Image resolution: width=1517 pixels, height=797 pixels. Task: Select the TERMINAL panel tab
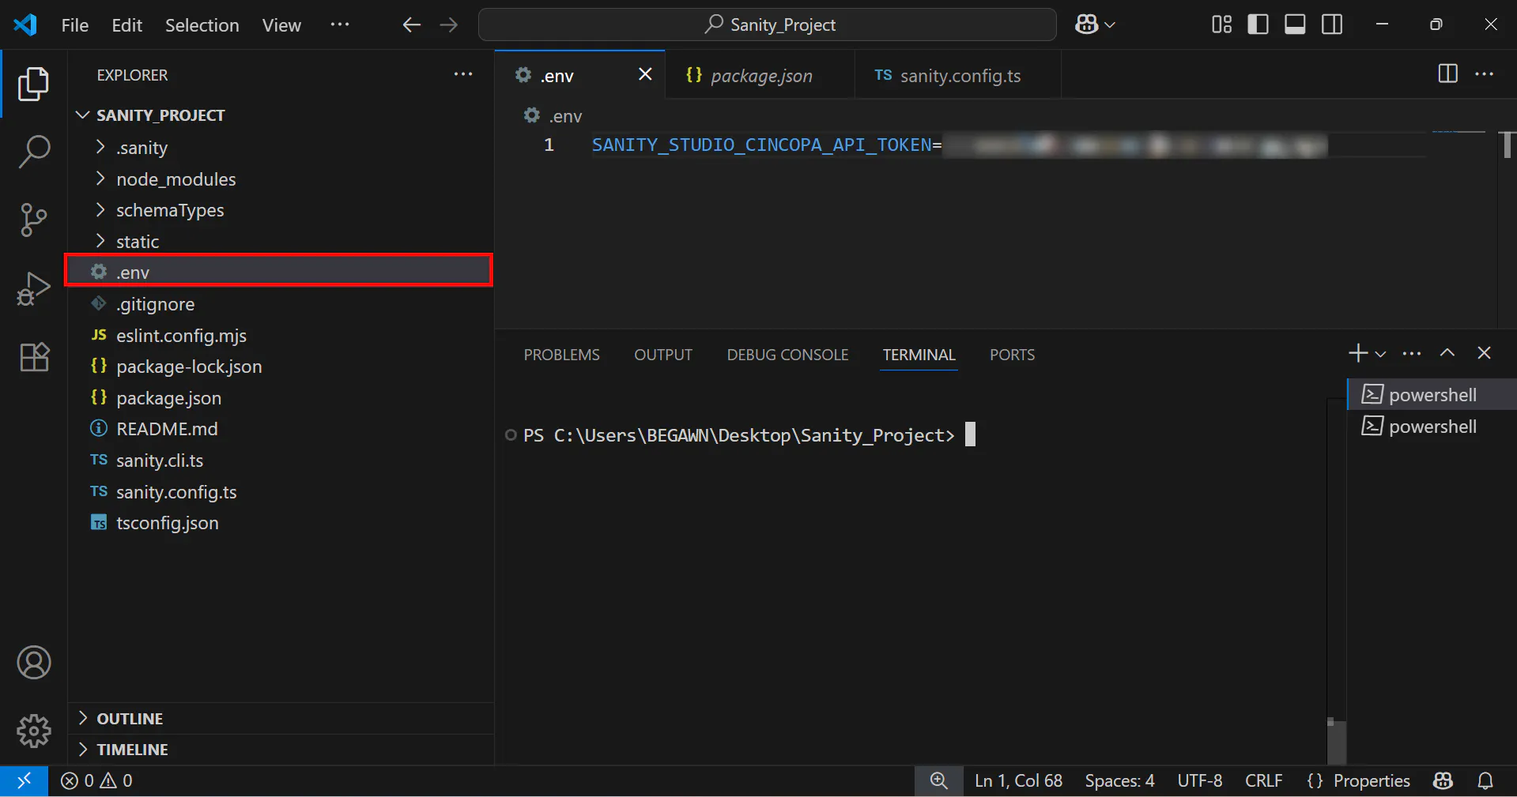tap(919, 355)
